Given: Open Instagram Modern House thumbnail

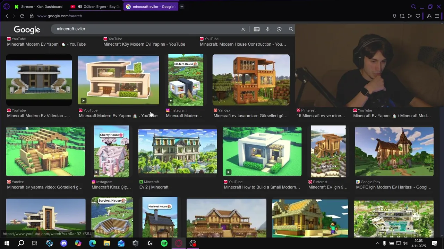Looking at the screenshot, I should tap(186, 80).
